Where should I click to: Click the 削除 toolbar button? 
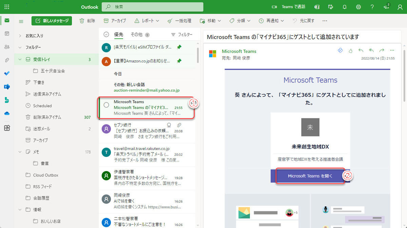(88, 21)
